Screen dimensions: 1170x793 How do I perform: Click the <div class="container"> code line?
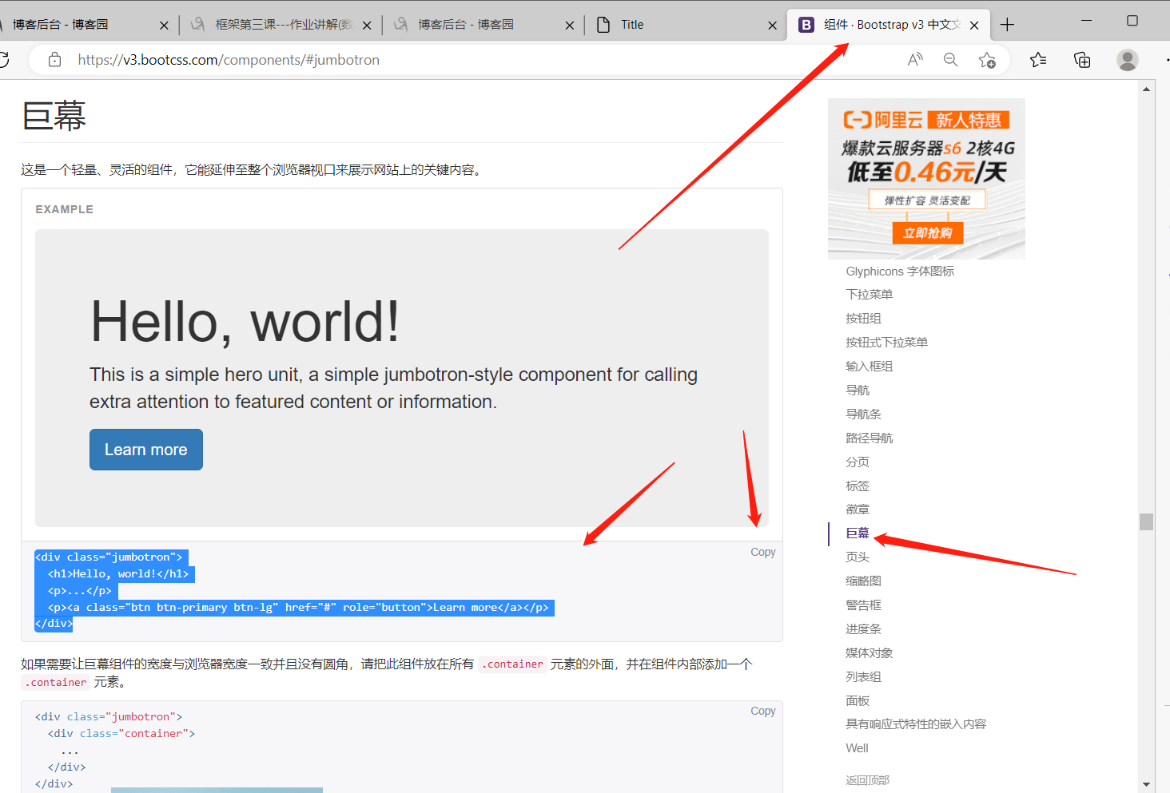tap(121, 734)
